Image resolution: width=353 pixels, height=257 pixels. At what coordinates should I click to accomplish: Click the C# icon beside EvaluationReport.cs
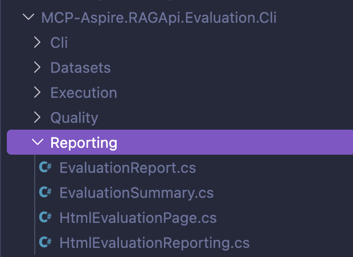coord(45,167)
